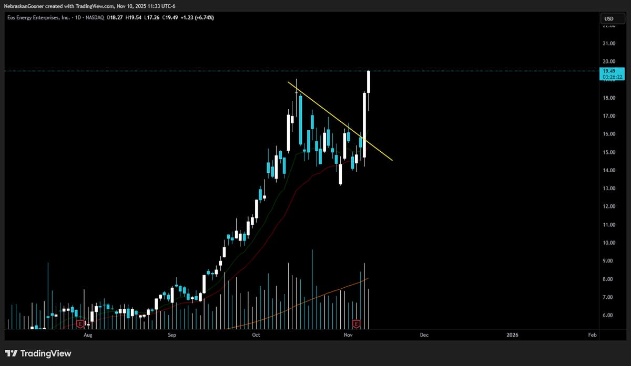
Task: Click the August earnings E marker
Action: tap(80, 323)
